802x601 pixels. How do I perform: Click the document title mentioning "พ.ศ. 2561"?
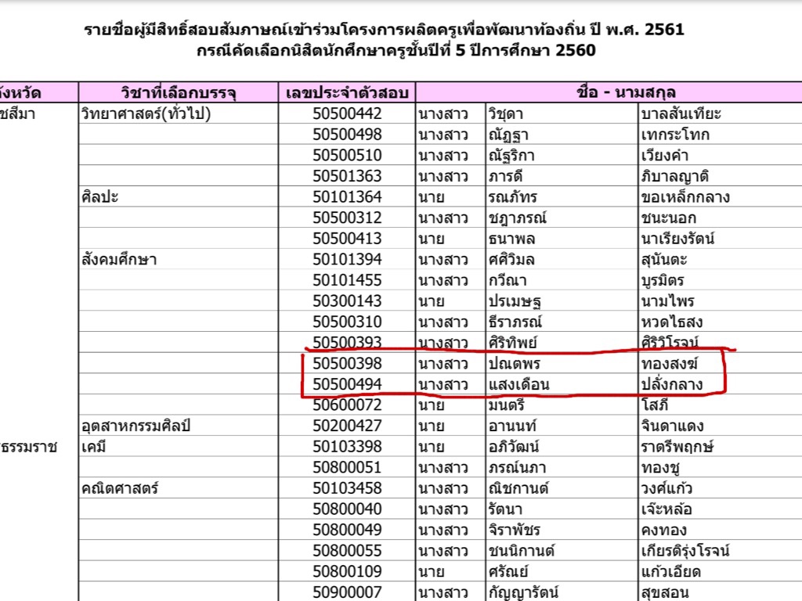point(384,31)
